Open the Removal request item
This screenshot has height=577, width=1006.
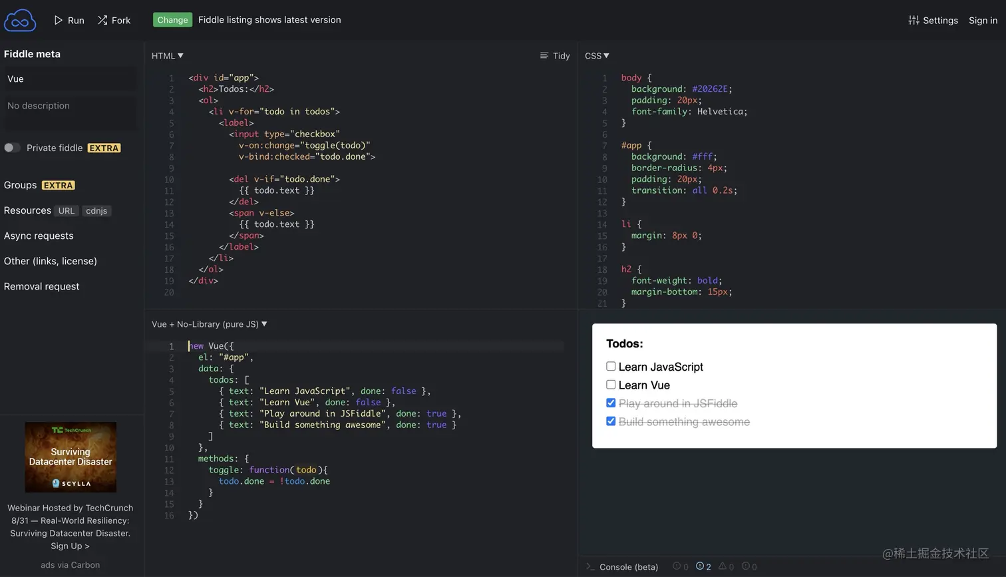click(x=41, y=286)
